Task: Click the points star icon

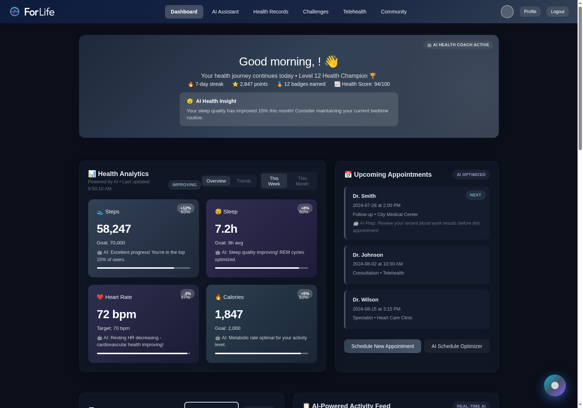Action: coord(235,84)
